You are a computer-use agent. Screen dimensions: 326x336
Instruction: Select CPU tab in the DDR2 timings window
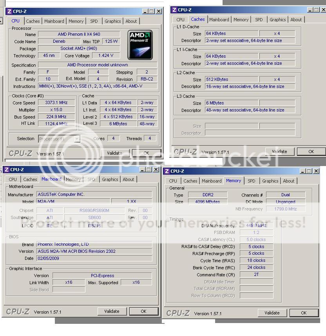[x=173, y=181]
